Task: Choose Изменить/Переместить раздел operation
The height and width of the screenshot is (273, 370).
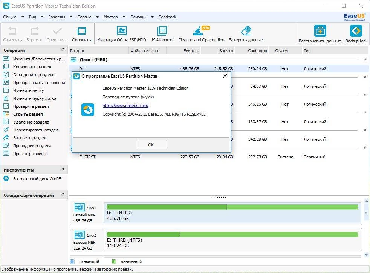Action: tap(34, 59)
